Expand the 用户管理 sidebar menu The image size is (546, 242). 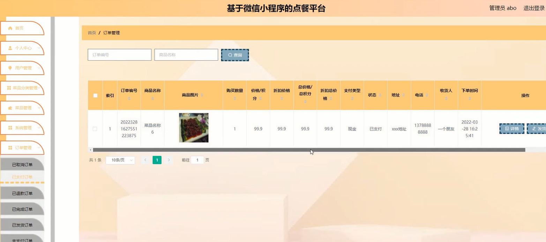22,68
